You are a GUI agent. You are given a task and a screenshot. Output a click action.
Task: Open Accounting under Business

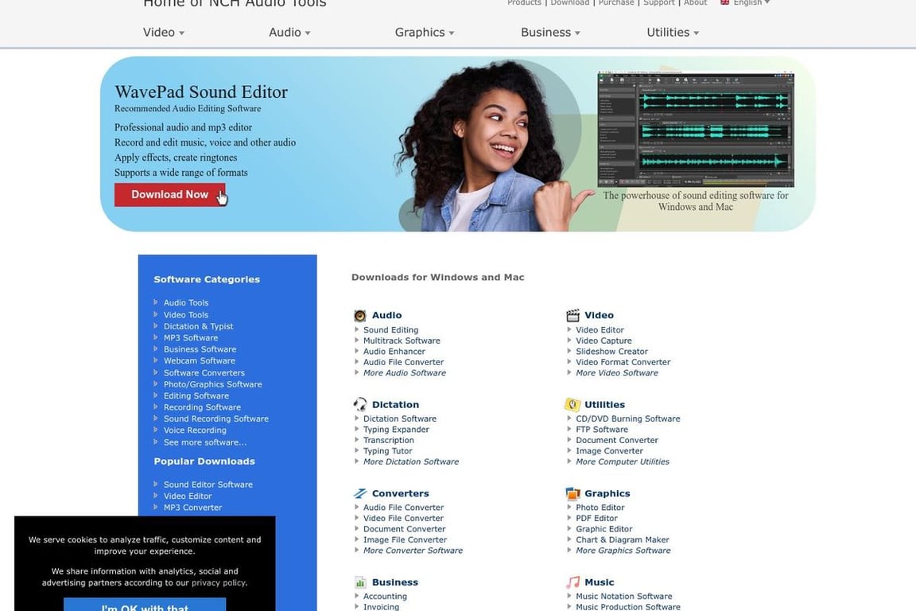385,597
